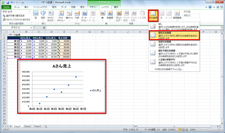Open the グラフ タイトル chart title dropdown
The width and height of the screenshot is (225, 133).
click(x=61, y=16)
